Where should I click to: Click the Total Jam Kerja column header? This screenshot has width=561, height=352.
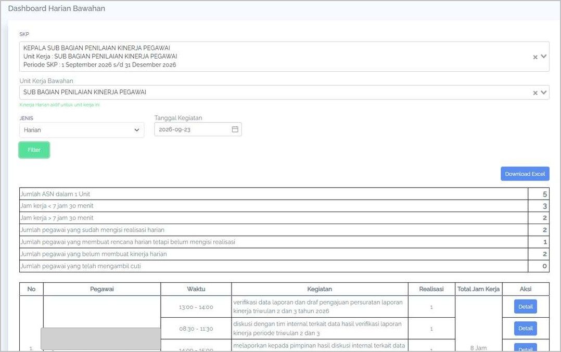point(478,289)
